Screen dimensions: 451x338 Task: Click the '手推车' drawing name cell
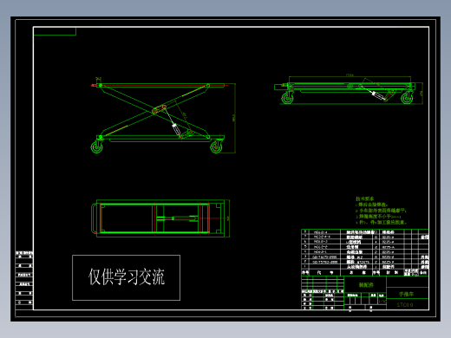407,294
